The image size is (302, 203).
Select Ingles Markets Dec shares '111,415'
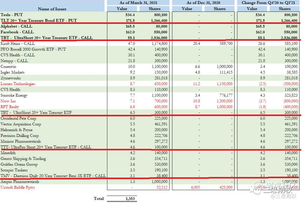point(226,72)
